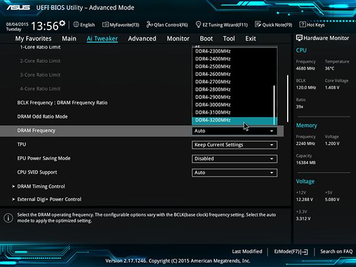This screenshot has width=356, height=267.
Task: Click the settings gear next to clock
Action: [x=62, y=23]
